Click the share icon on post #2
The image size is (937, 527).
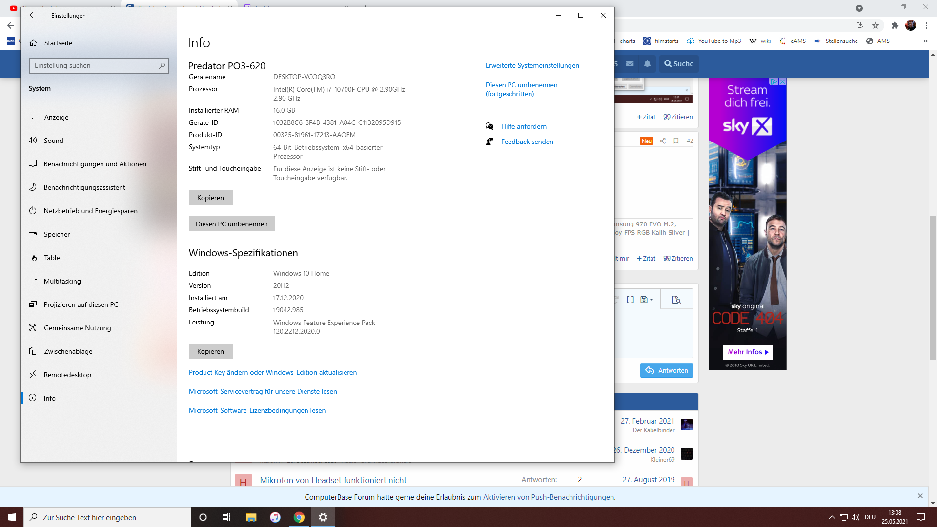[663, 141]
